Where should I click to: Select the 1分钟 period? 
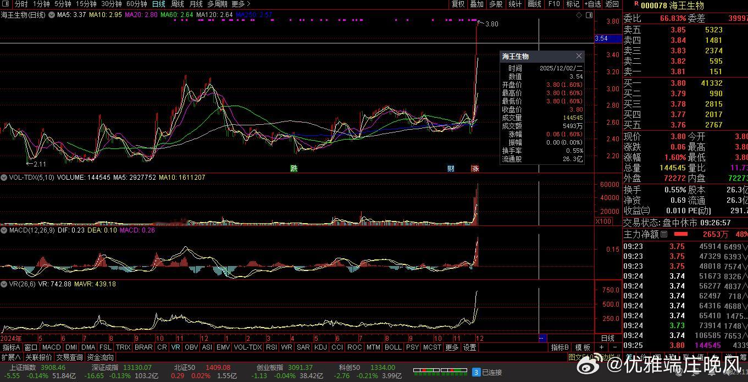click(x=41, y=4)
